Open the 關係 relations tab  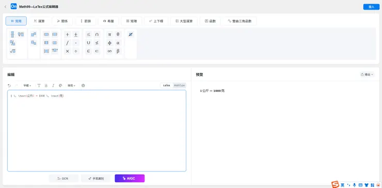point(62,21)
